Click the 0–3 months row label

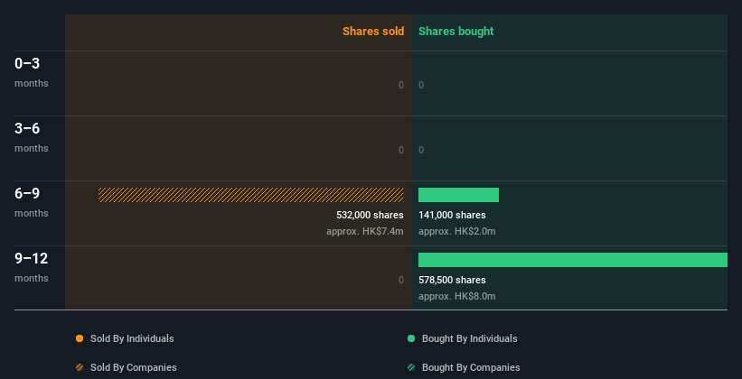32,72
